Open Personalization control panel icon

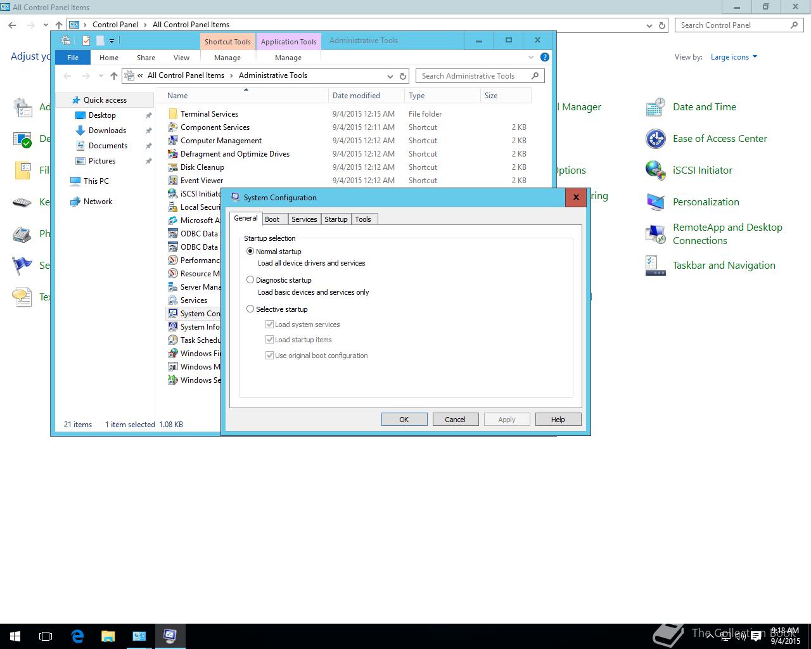[x=655, y=202]
